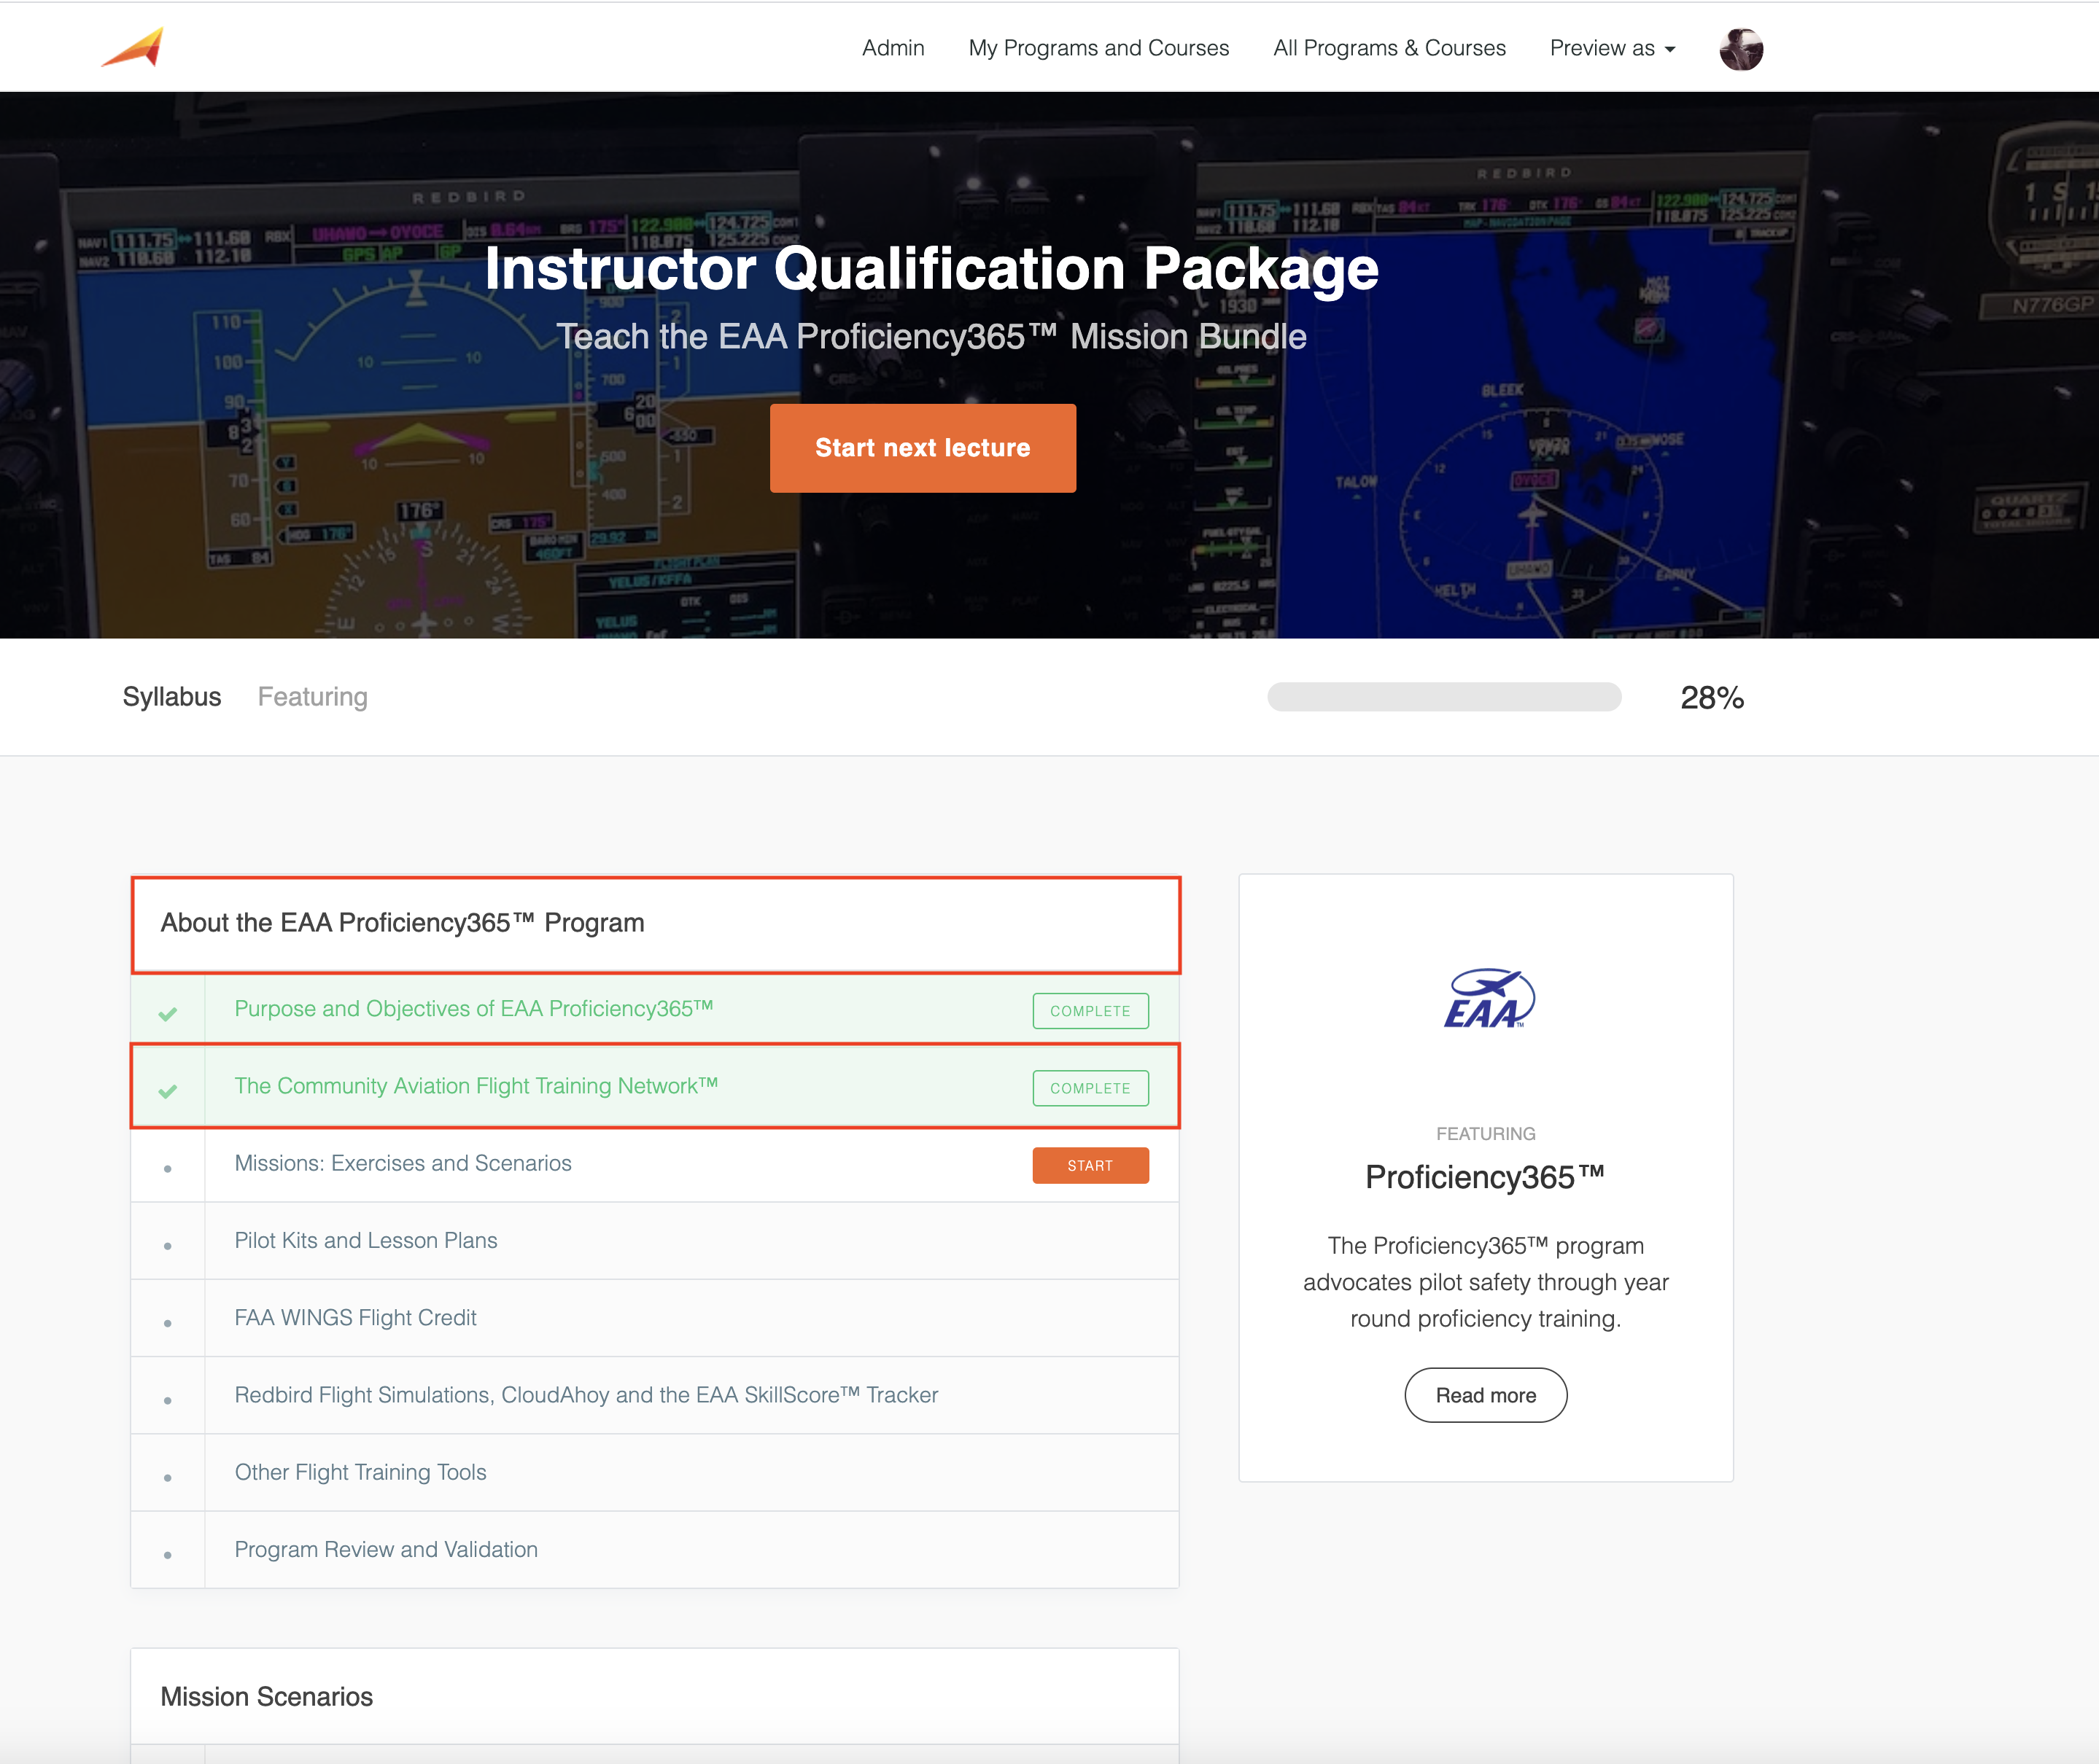Open Program Review and Validation lecture

click(x=387, y=1549)
